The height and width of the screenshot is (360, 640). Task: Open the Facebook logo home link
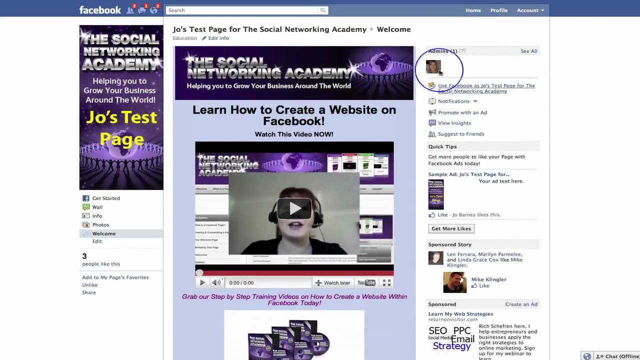pos(100,10)
